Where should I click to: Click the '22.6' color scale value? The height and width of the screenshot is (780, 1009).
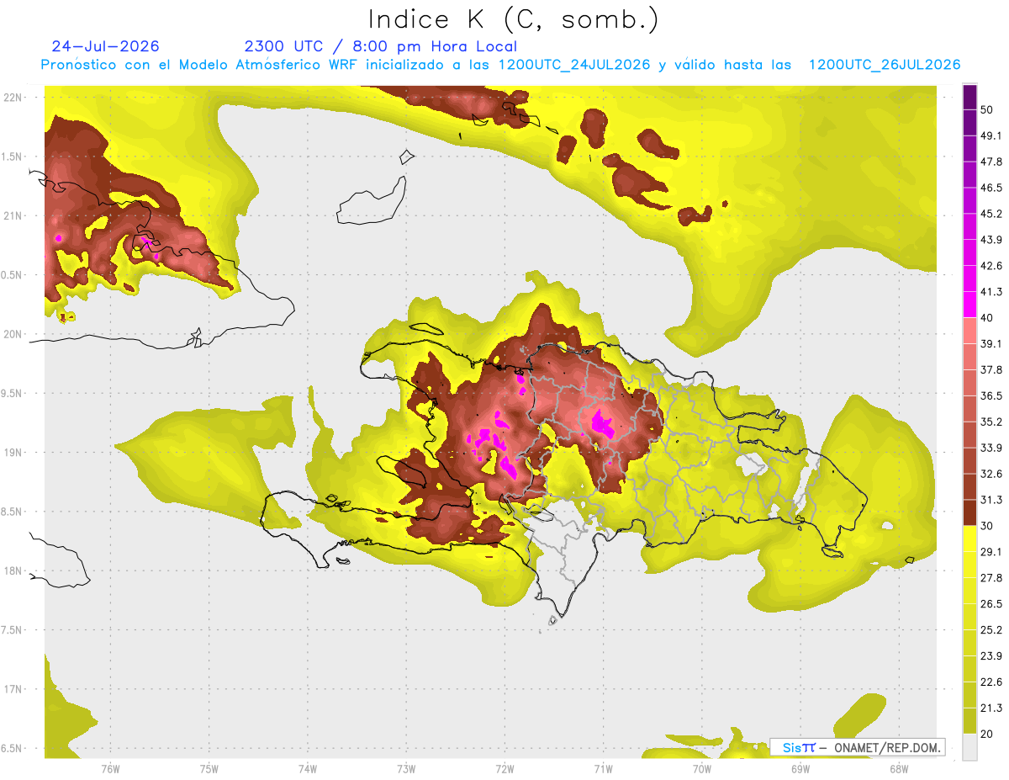click(x=991, y=682)
